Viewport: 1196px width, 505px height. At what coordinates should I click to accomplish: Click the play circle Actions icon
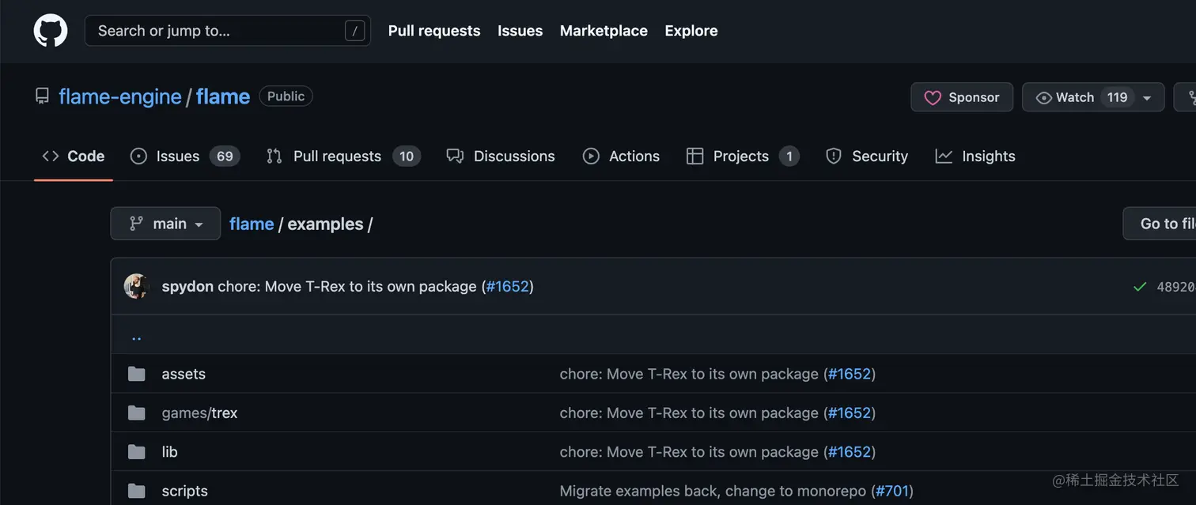coord(591,156)
